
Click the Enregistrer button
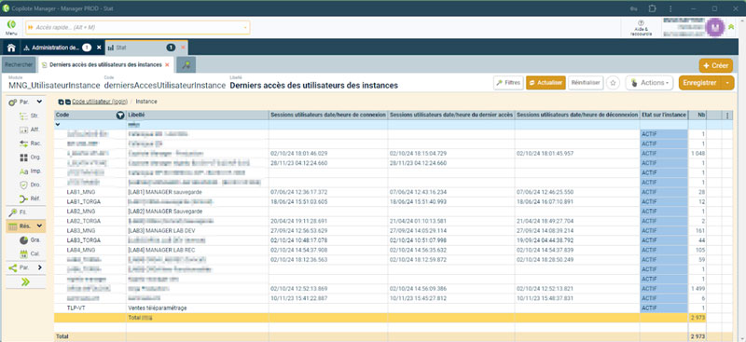700,83
